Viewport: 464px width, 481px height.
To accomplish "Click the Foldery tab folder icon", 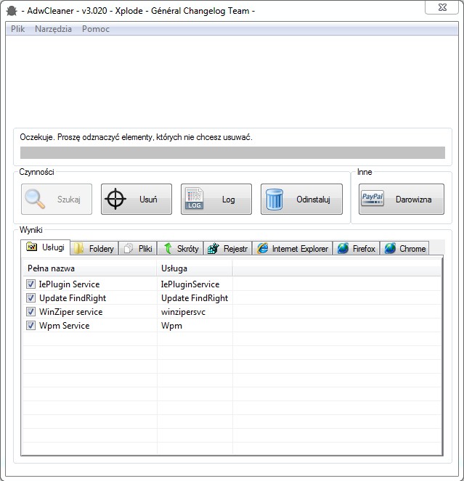I will [79, 248].
